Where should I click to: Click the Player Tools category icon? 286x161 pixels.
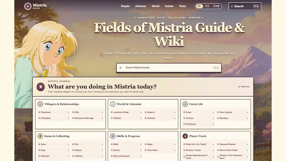(x=185, y=136)
